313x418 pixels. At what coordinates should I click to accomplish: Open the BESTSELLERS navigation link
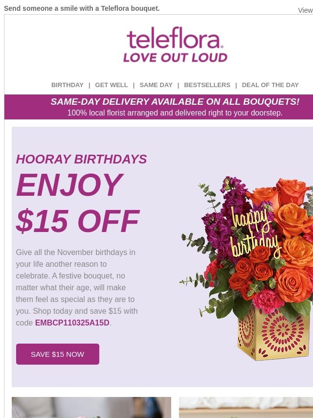(x=207, y=85)
